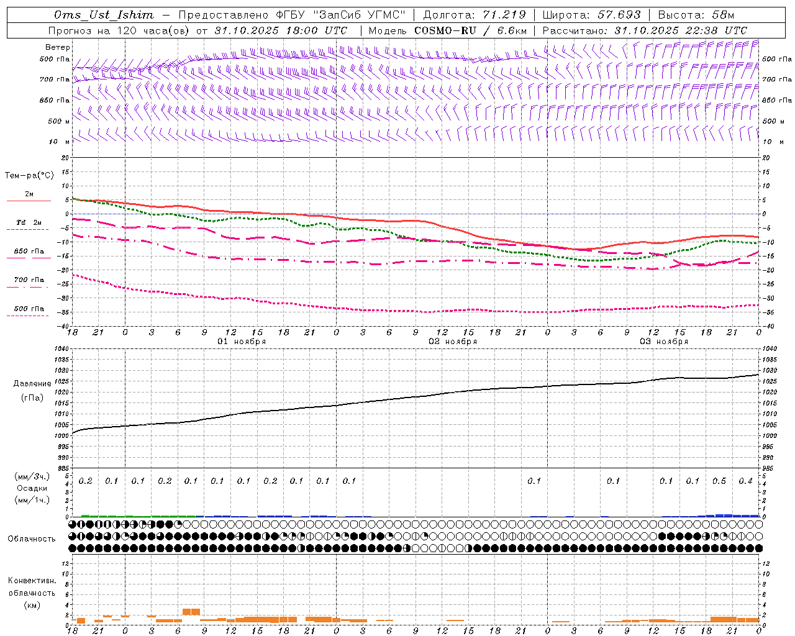Click the elevation text "Высота: 58м"
This screenshot has height=636, width=795.
tap(695, 15)
